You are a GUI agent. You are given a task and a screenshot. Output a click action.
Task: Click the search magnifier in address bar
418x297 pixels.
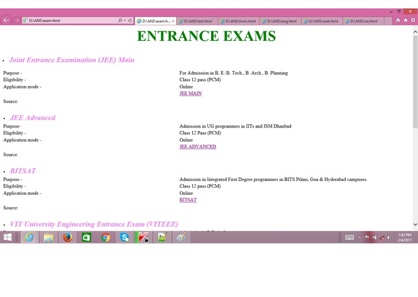coord(120,20)
